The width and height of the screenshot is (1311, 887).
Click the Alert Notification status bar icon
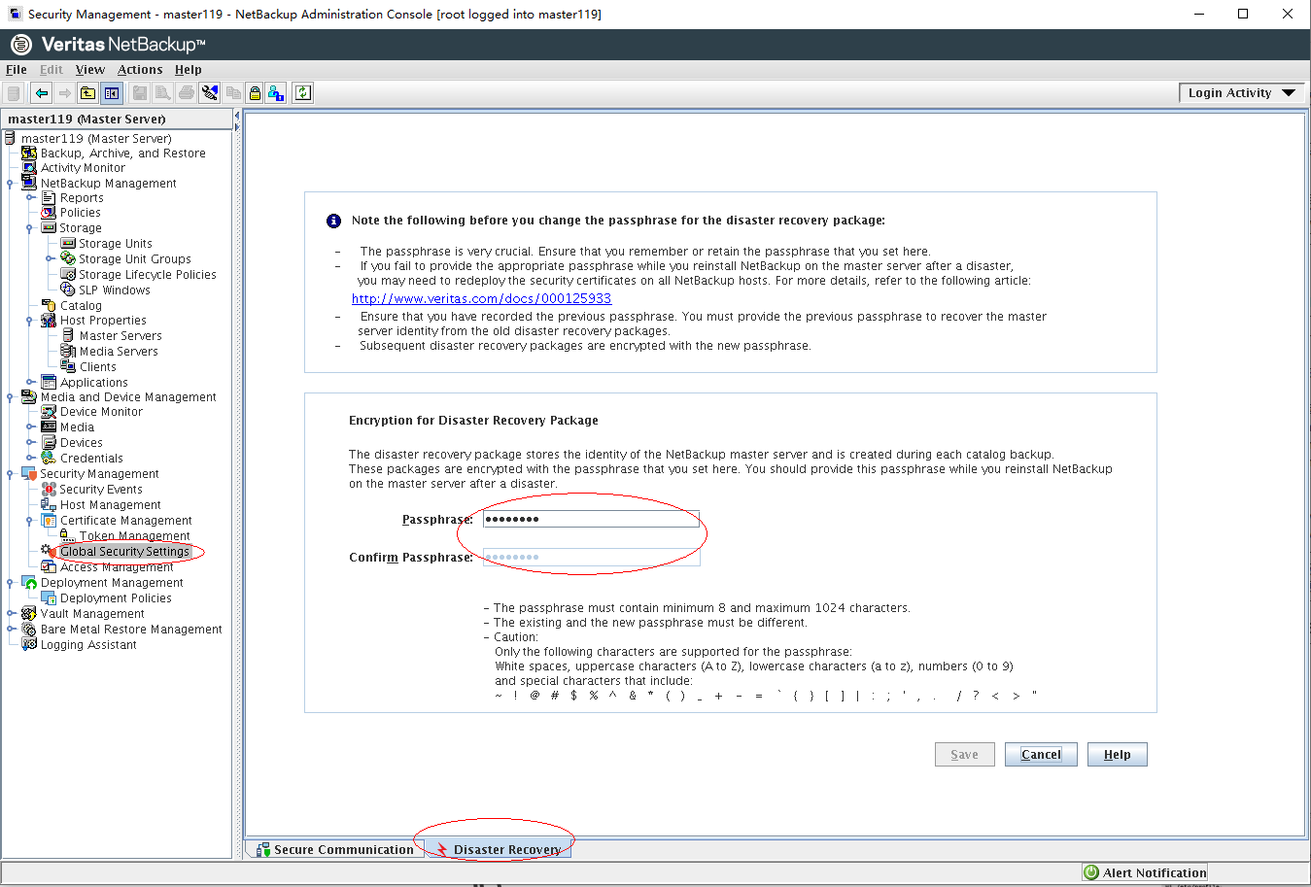(x=1091, y=872)
